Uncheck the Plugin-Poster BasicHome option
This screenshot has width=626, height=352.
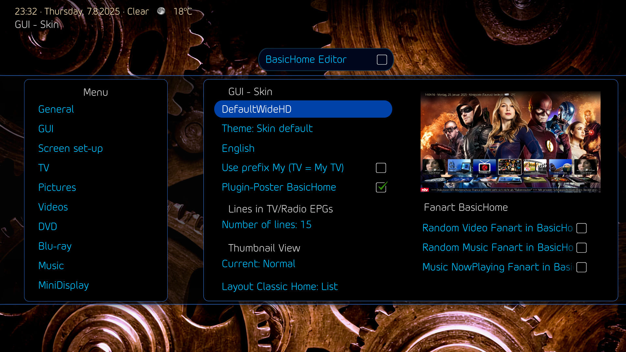(x=381, y=187)
